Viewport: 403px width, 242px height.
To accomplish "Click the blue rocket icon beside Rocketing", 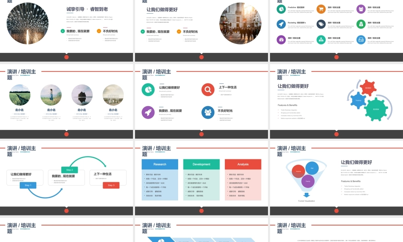I will pyautogui.click(x=281, y=24).
